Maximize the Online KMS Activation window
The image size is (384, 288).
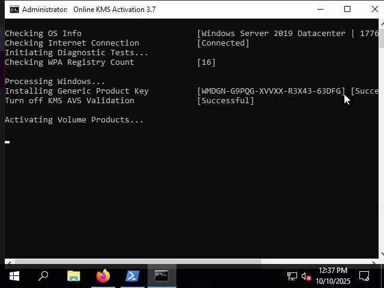point(347,10)
